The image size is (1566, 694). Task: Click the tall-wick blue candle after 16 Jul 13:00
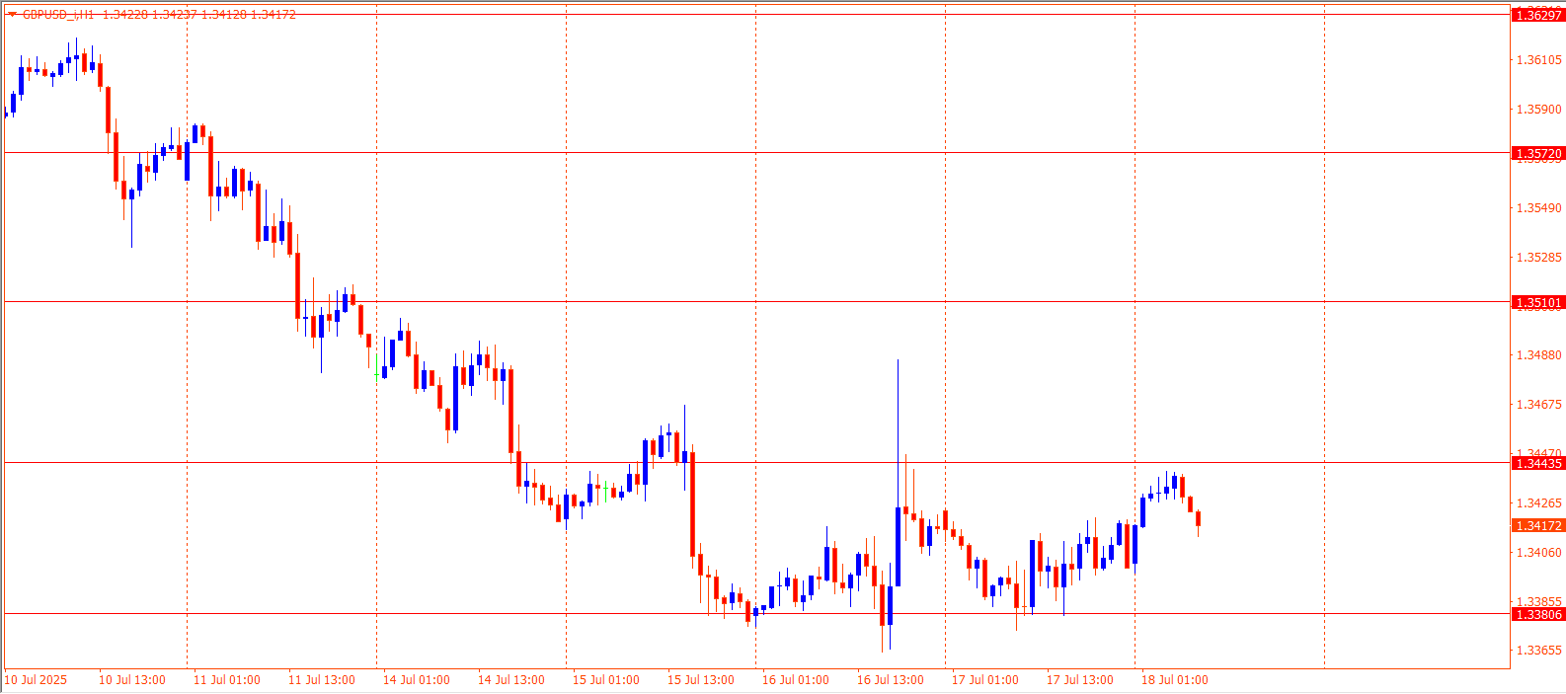[898, 548]
